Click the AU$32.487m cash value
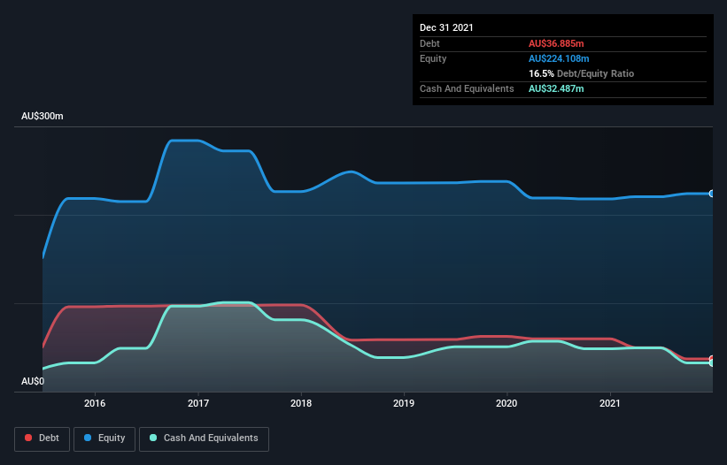Image resolution: width=727 pixels, height=465 pixels. [556, 88]
